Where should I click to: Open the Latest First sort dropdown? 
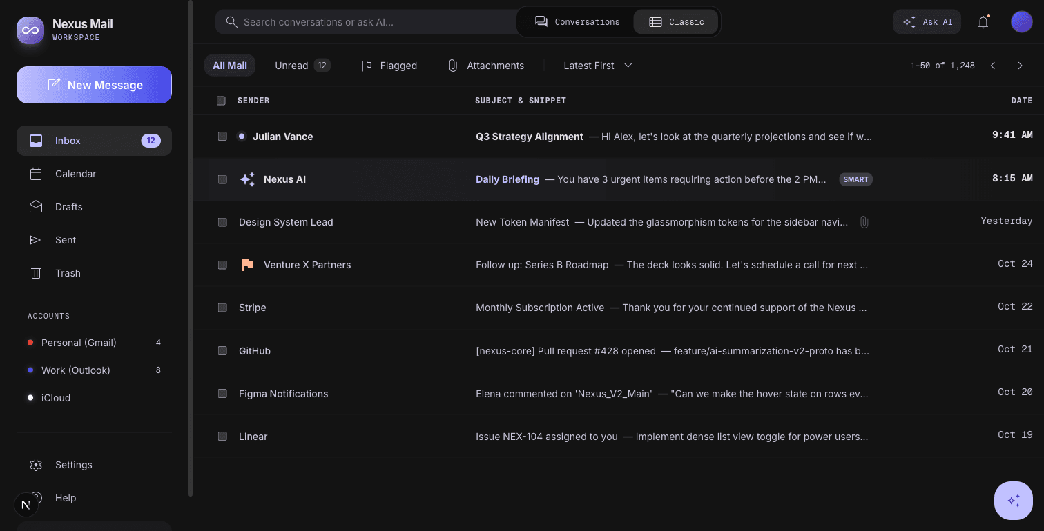598,66
